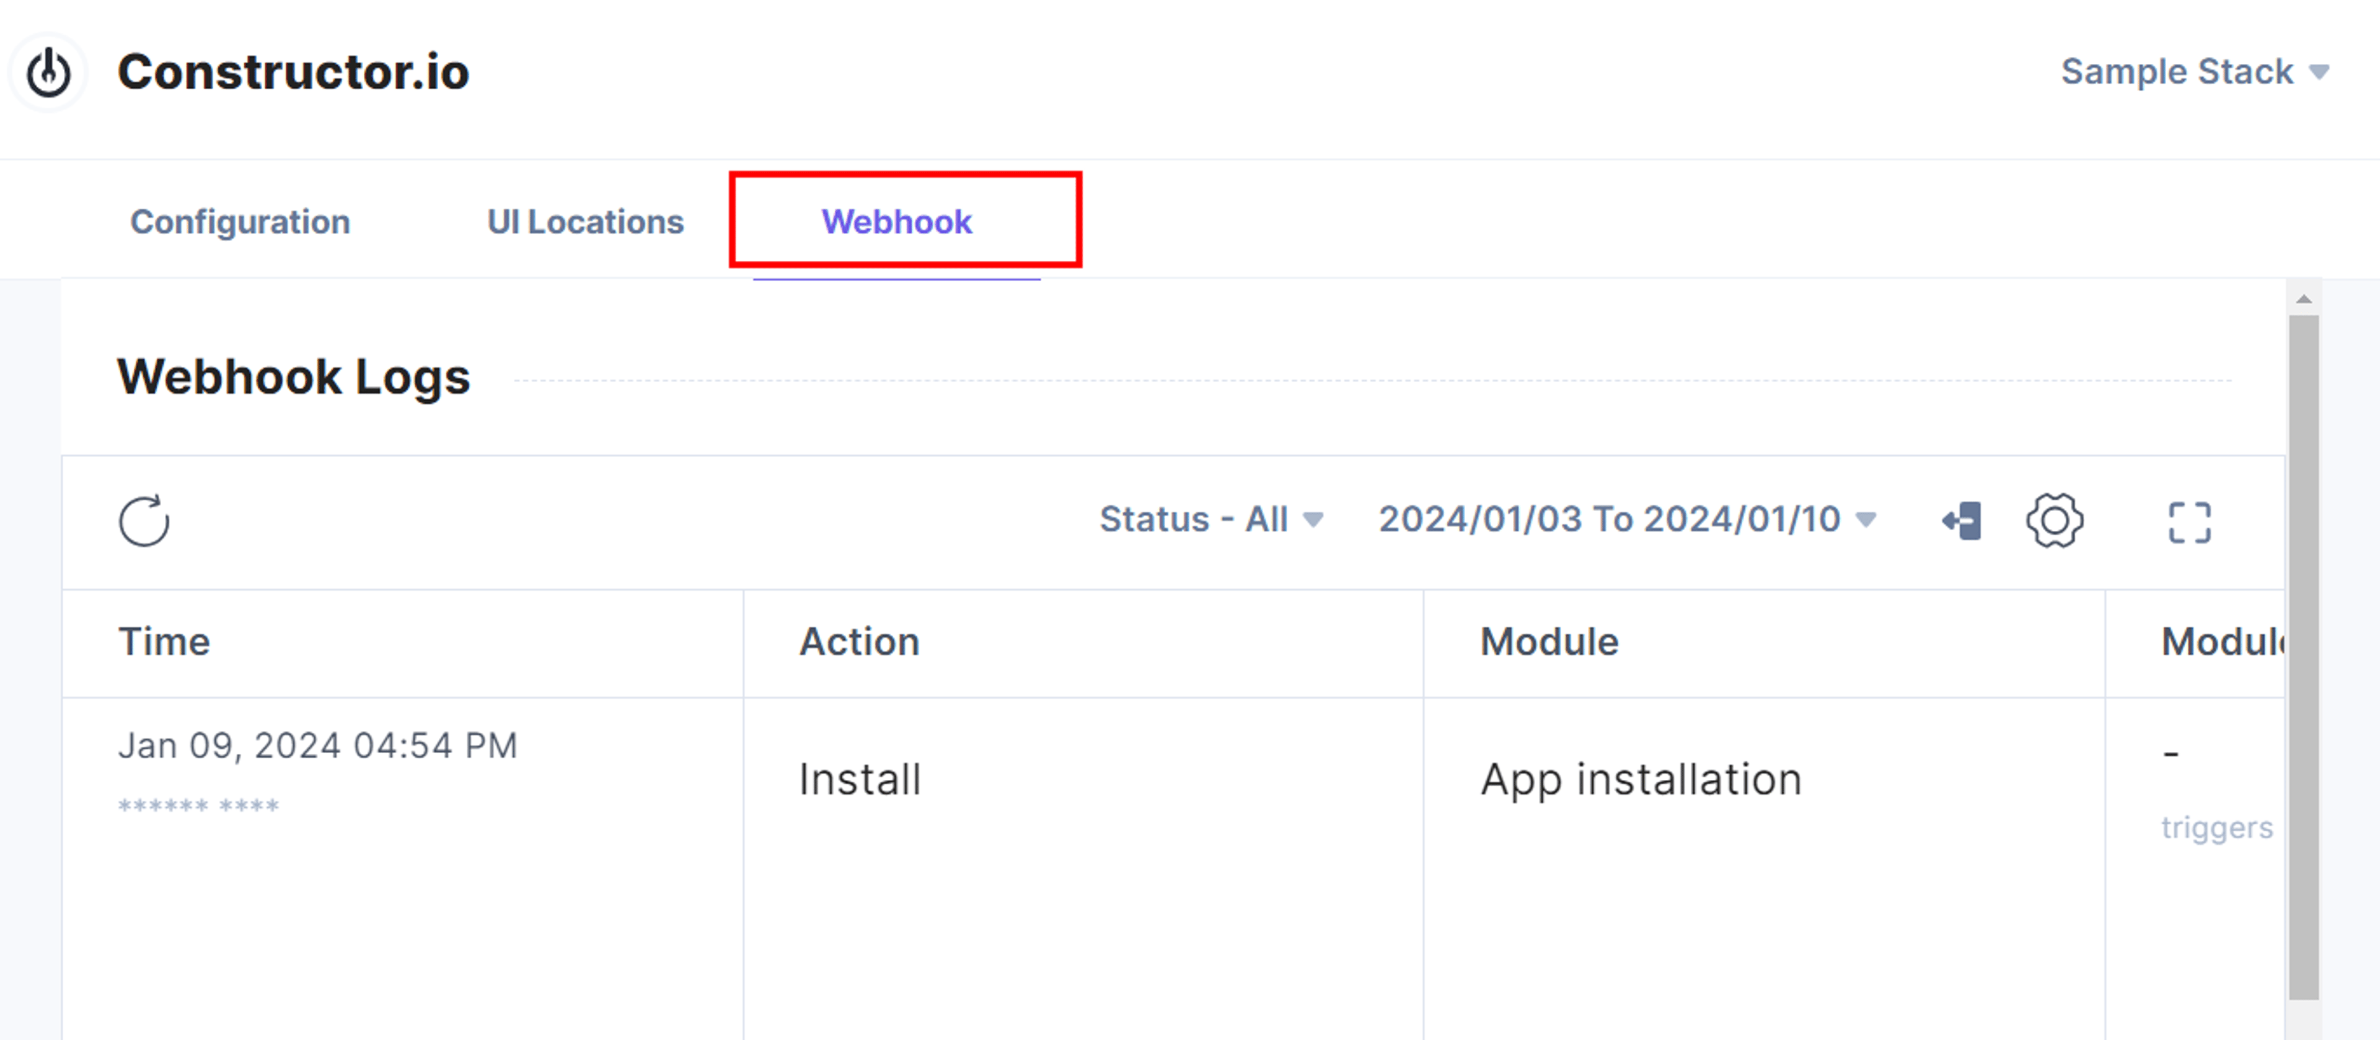Viewport: 2380px width, 1040px height.
Task: Click the scrollbar up arrow
Action: (2303, 299)
